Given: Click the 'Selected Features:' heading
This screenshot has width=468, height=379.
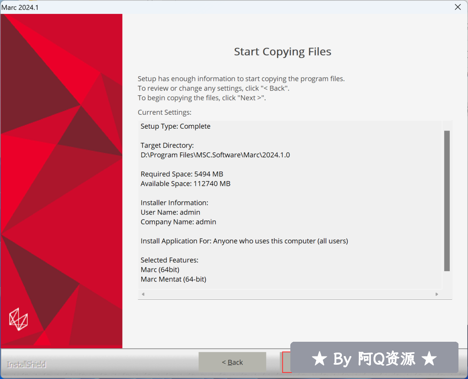Looking at the screenshot, I should 169,260.
